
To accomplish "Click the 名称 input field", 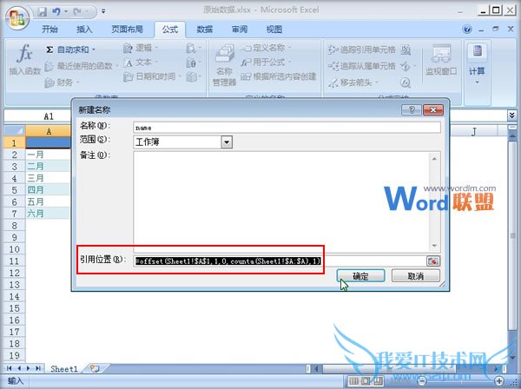I will pos(287,128).
